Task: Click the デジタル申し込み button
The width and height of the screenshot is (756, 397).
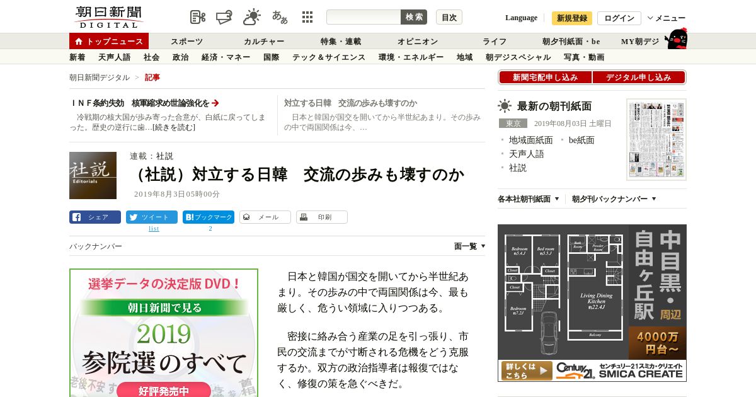Action: point(639,78)
